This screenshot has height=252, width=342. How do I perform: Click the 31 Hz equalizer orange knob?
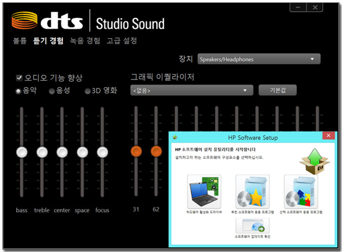[x=136, y=151]
